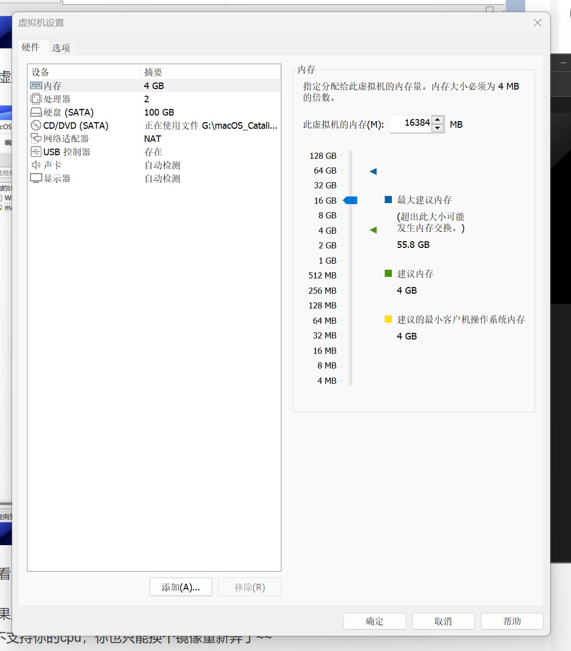Click the 添加(A)... button
The image size is (571, 651).
[181, 587]
